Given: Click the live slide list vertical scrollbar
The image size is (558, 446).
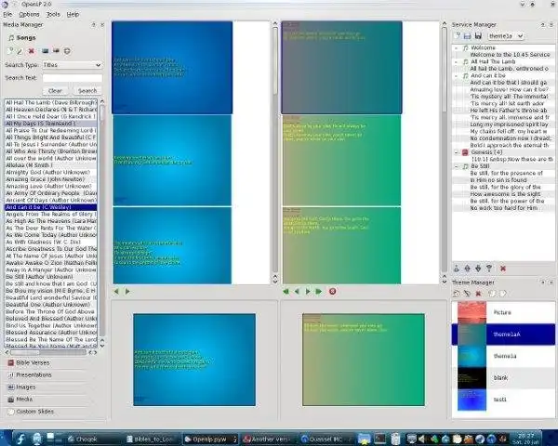Looking at the screenshot, I should 445,153.
